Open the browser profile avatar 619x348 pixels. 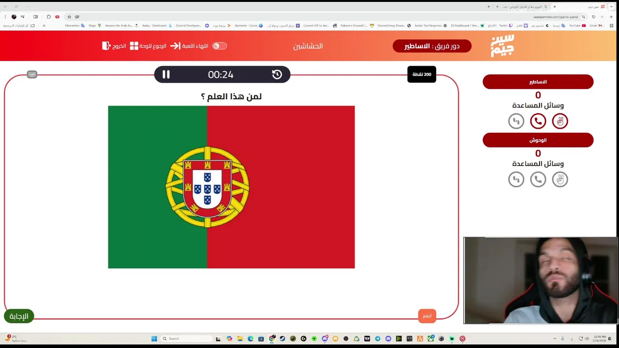tap(14, 16)
